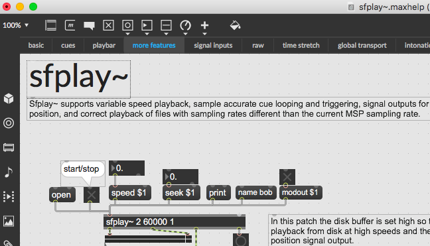Click the print message box
This screenshot has width=430, height=246.
tap(218, 193)
